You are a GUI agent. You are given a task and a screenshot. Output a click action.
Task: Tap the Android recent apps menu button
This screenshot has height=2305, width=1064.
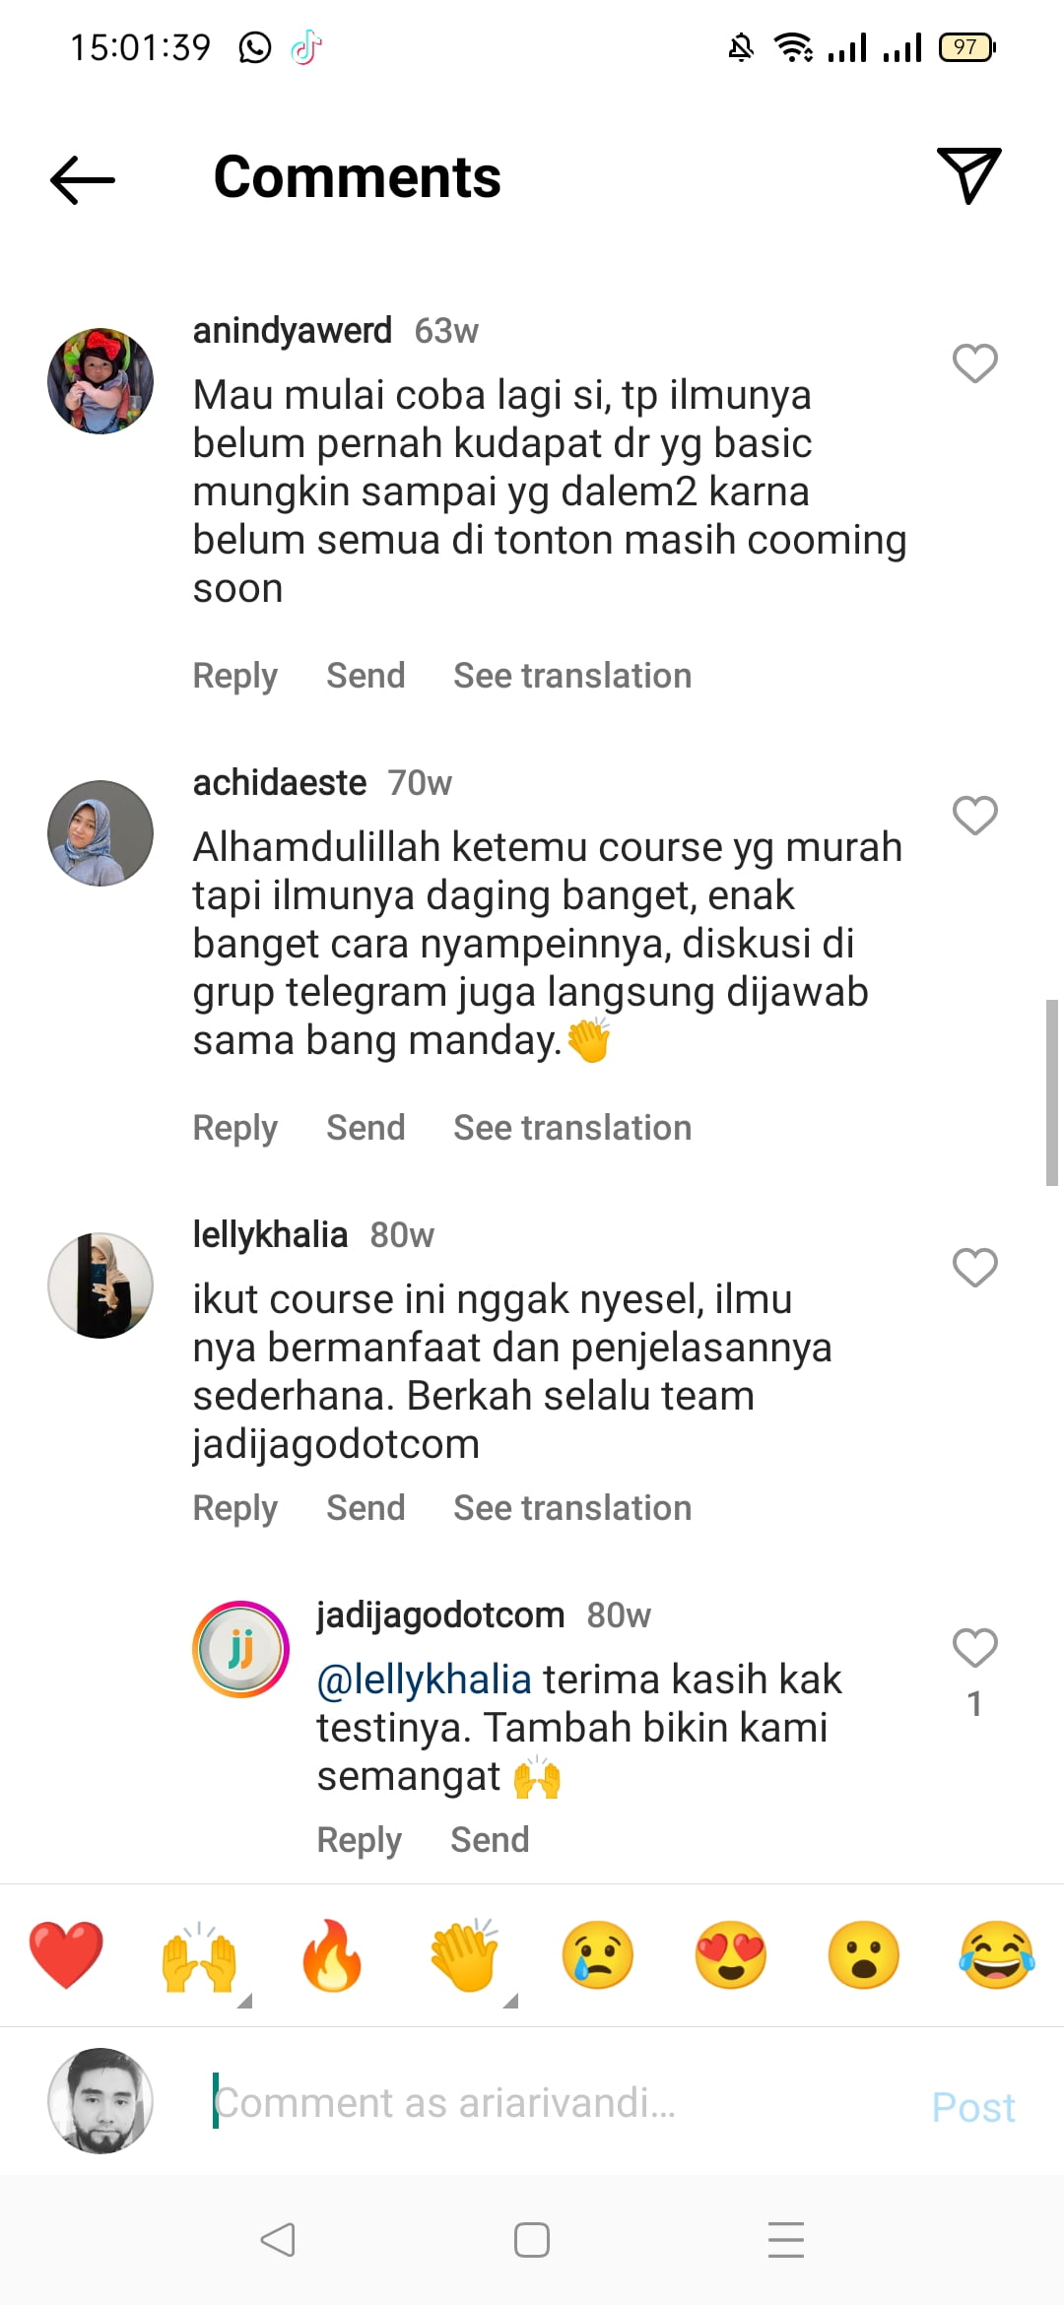[786, 2240]
